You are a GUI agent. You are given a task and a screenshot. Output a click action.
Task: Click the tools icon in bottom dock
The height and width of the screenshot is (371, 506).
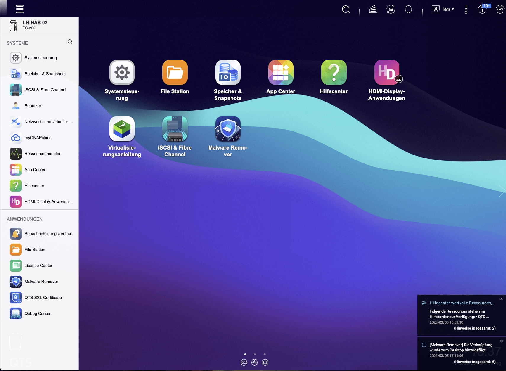click(x=254, y=362)
